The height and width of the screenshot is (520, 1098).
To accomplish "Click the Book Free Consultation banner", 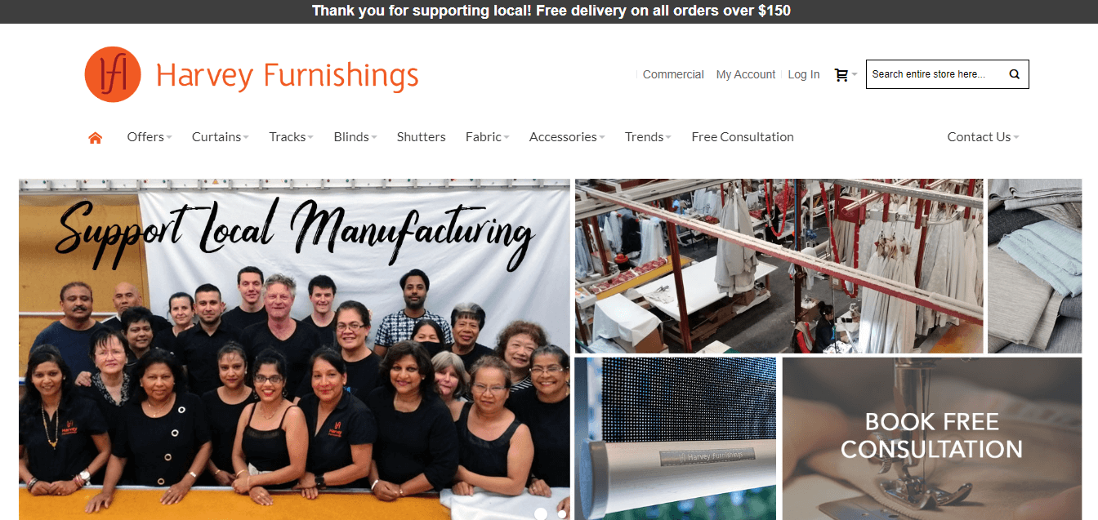I will (x=932, y=438).
